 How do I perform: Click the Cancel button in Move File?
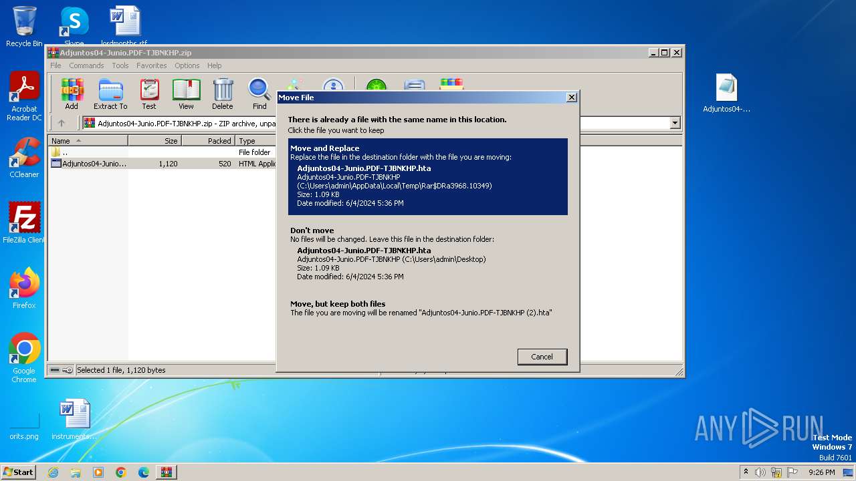[542, 357]
